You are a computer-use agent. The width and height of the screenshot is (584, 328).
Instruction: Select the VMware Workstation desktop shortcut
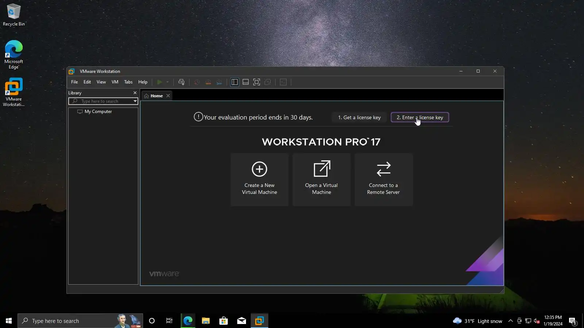pyautogui.click(x=14, y=93)
